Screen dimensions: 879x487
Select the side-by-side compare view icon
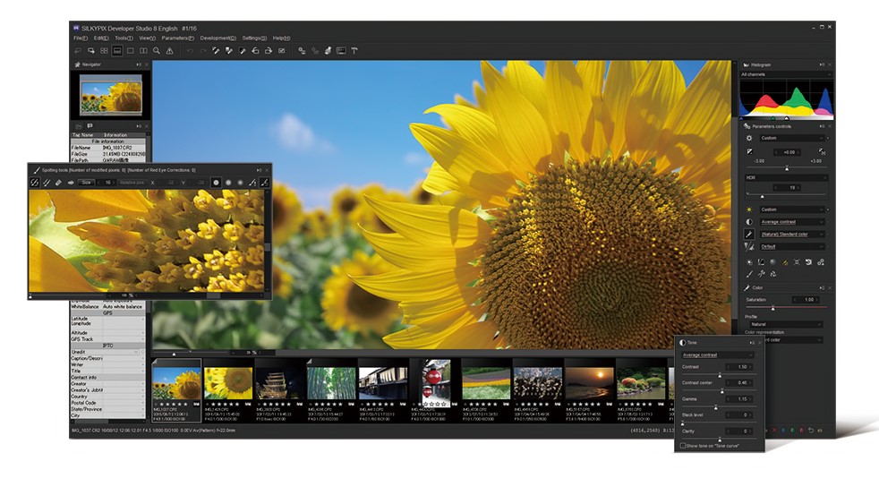point(143,51)
